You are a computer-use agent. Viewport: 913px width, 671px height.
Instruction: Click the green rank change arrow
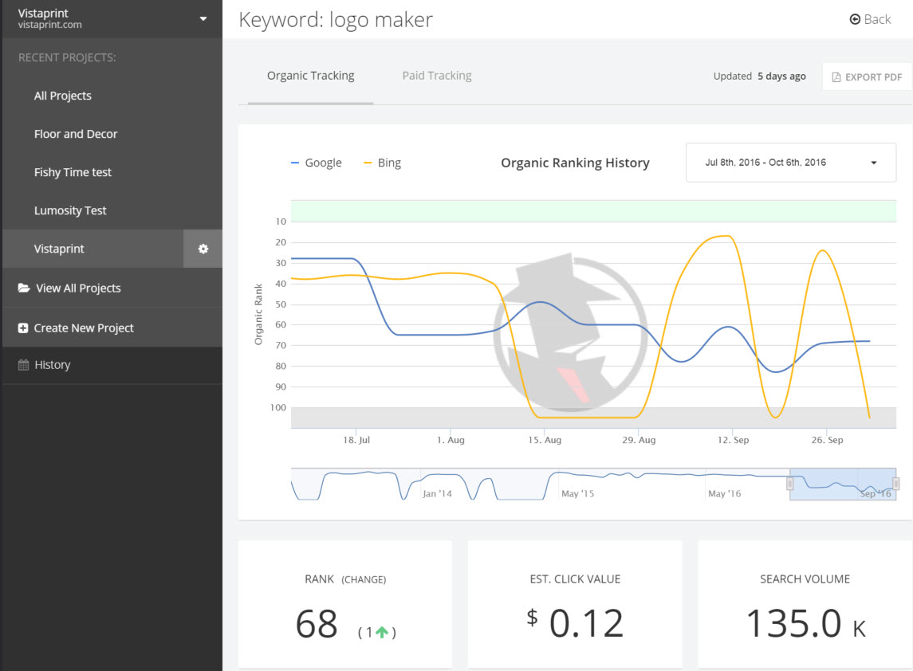click(x=382, y=632)
